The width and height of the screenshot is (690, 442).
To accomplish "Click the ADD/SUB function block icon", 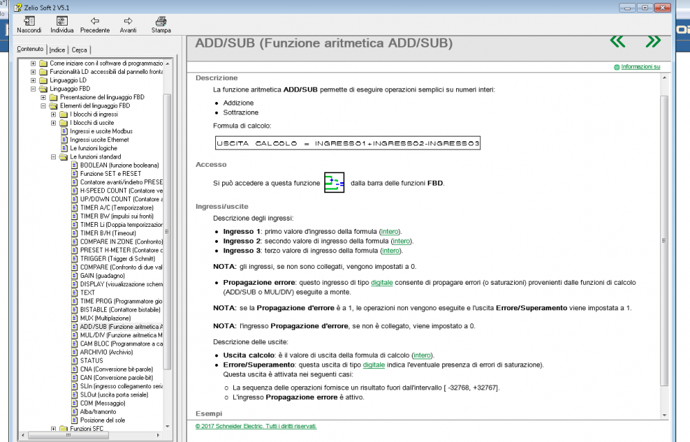I will (335, 183).
